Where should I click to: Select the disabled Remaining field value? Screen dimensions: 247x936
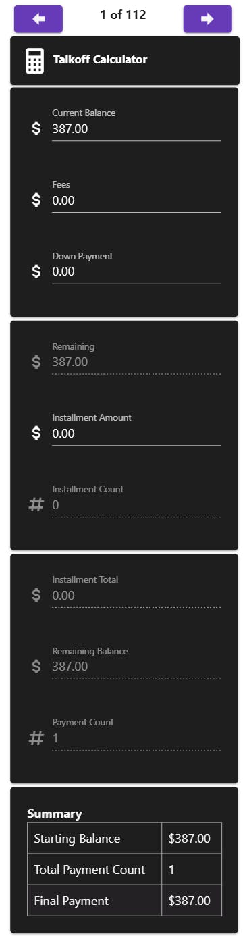click(136, 362)
